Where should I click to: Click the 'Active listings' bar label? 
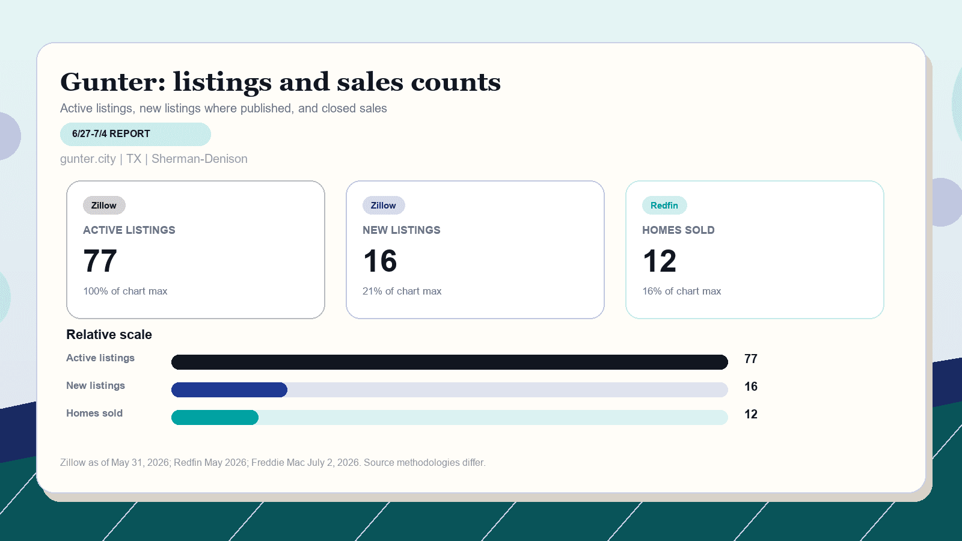100,358
